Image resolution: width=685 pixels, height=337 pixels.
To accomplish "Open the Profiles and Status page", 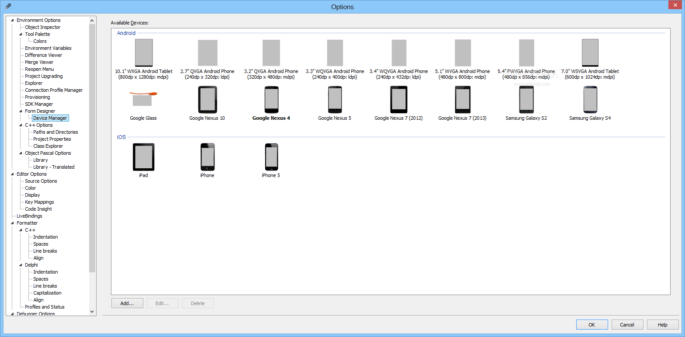I will tap(45, 307).
